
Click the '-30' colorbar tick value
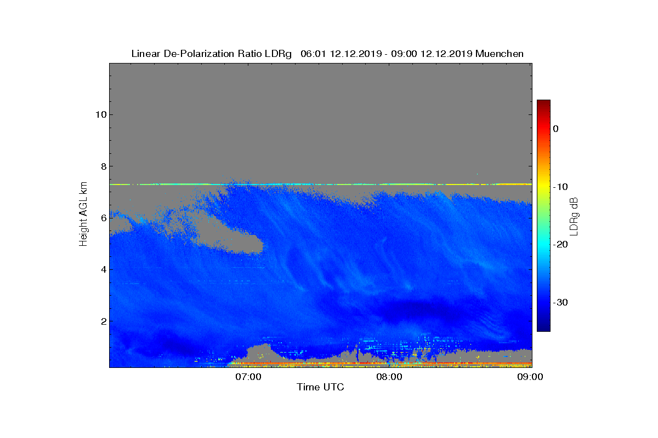coord(560,303)
